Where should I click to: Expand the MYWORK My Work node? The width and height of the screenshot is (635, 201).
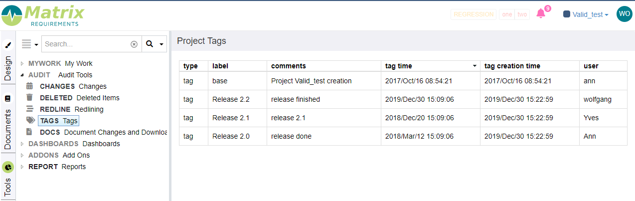22,64
